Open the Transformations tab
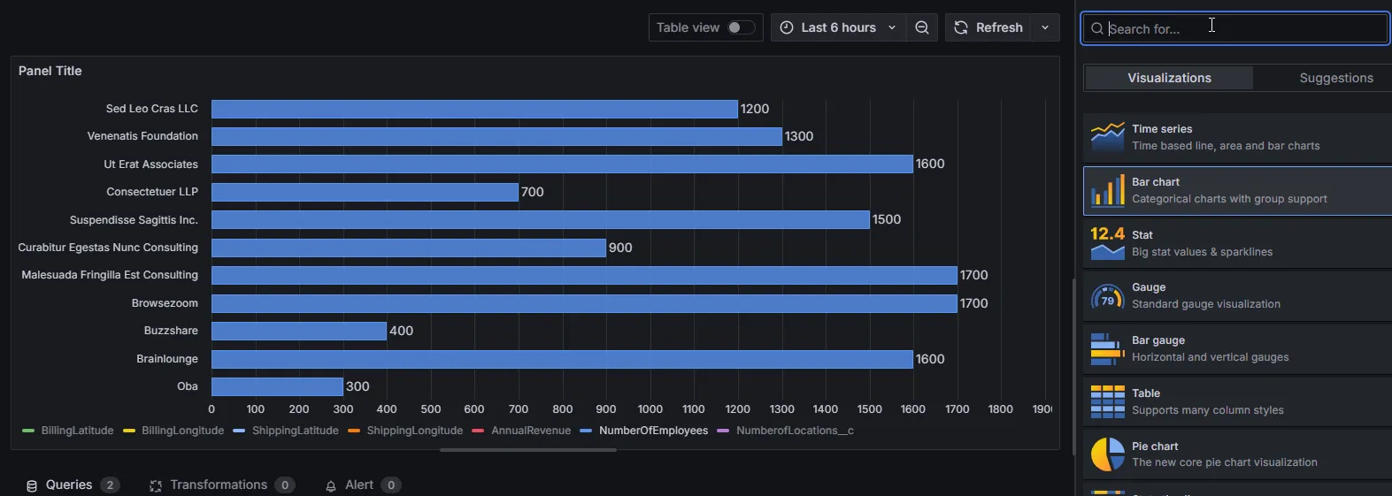This screenshot has width=1392, height=496. (218, 485)
